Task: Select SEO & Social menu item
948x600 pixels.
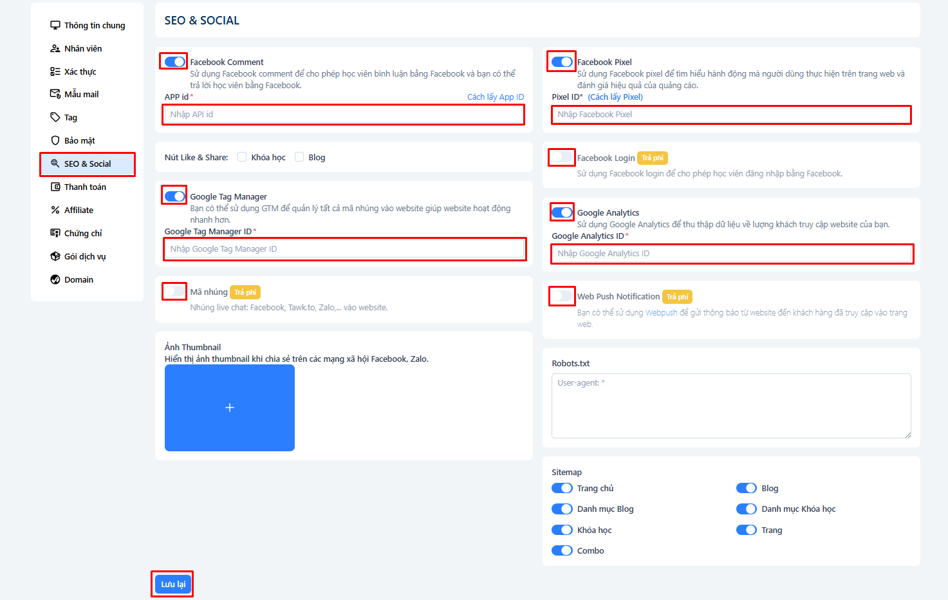Action: pyautogui.click(x=88, y=164)
